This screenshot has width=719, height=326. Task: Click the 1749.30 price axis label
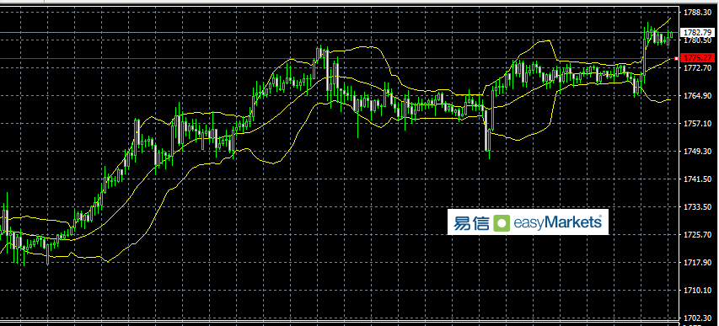(x=697, y=152)
